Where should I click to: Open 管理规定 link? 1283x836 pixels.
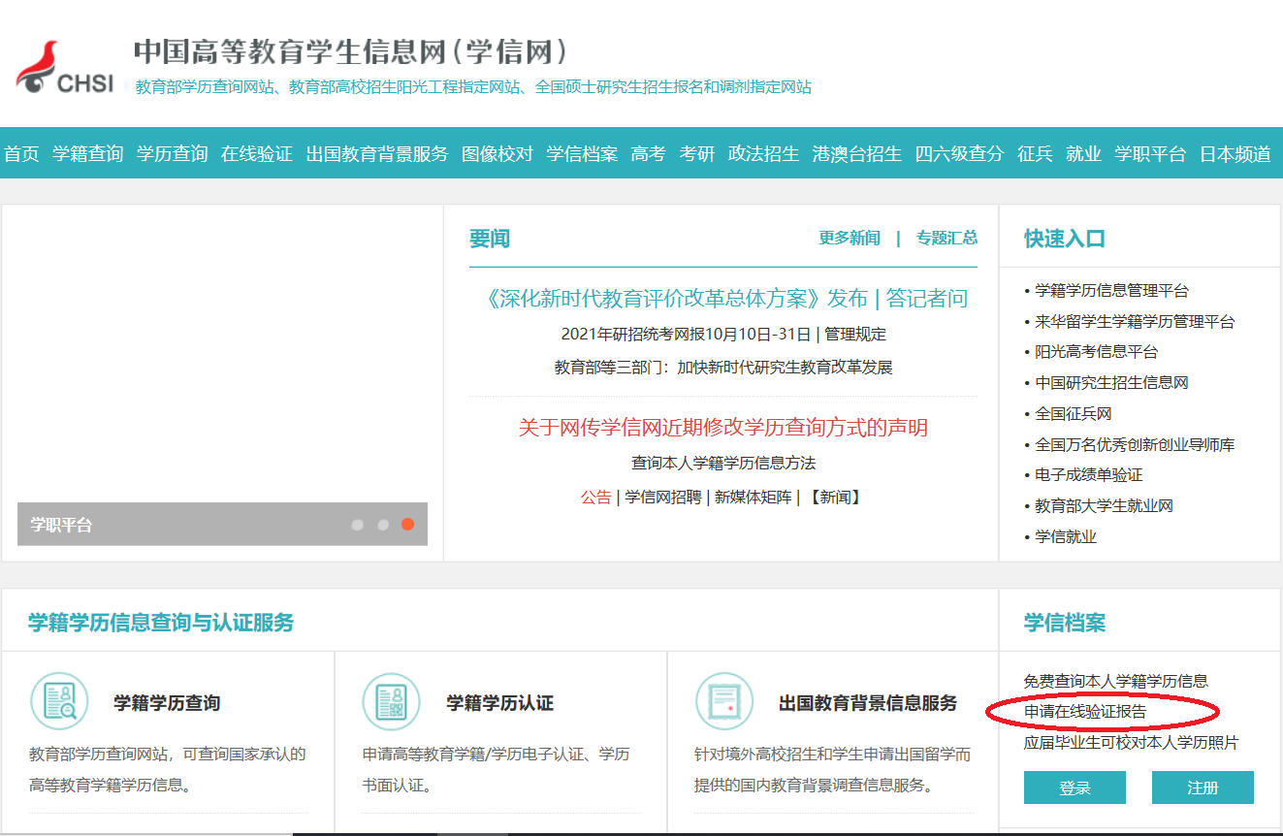[x=855, y=334]
